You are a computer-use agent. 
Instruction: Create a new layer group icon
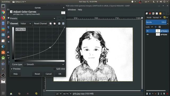(150, 94)
